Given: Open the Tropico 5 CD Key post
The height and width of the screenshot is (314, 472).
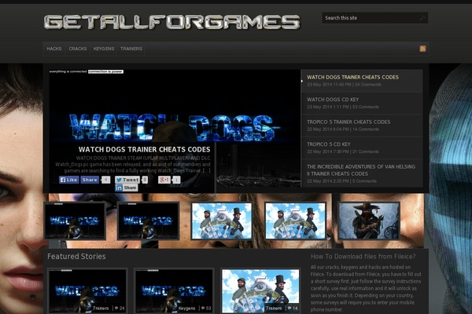Looking at the screenshot, I should tap(328, 144).
